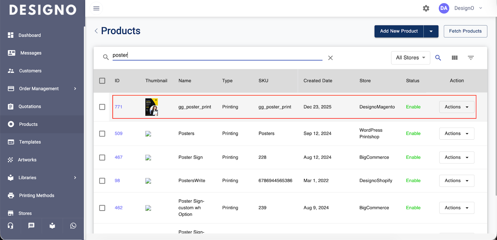Go to Templates in the sidebar
Viewport: 497px width, 240px height.
pos(30,142)
